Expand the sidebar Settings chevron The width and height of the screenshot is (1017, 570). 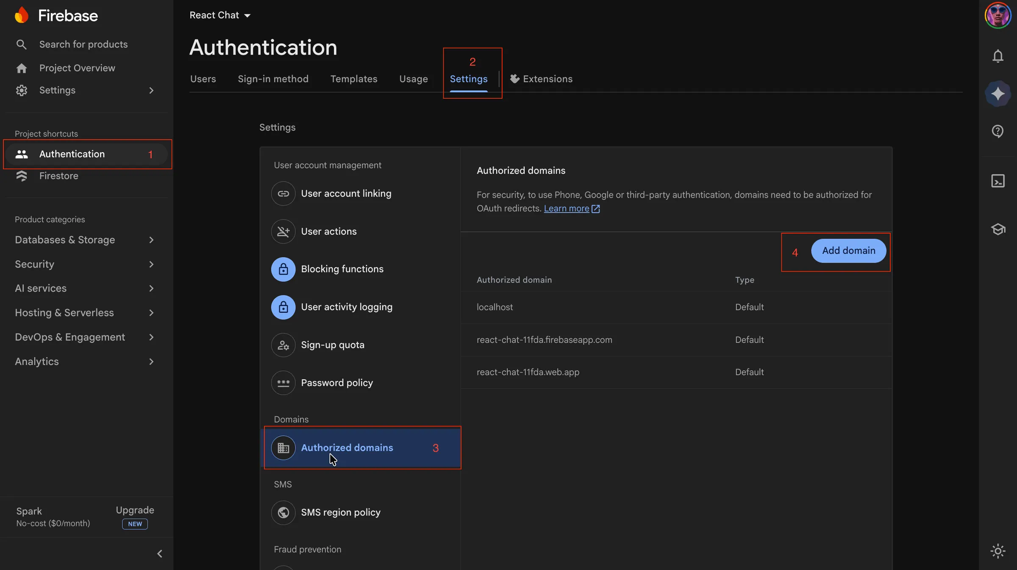coord(151,90)
